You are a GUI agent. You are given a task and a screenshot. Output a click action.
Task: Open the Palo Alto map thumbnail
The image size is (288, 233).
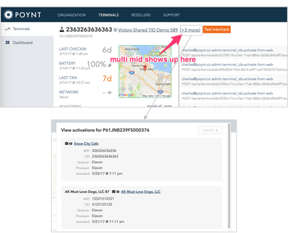click(145, 72)
